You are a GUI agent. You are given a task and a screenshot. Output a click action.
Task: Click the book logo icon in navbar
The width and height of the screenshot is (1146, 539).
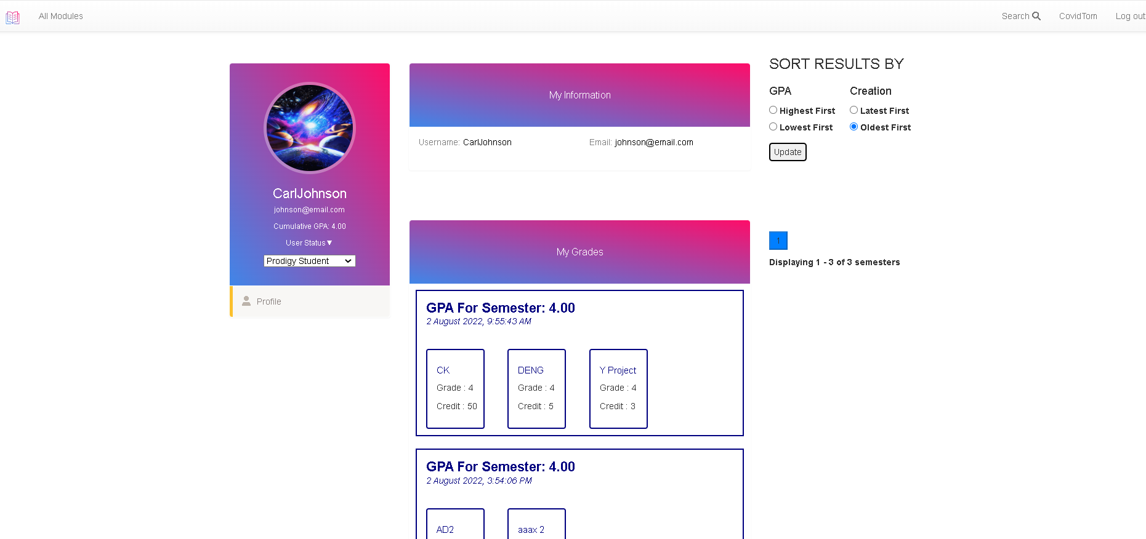(x=12, y=17)
